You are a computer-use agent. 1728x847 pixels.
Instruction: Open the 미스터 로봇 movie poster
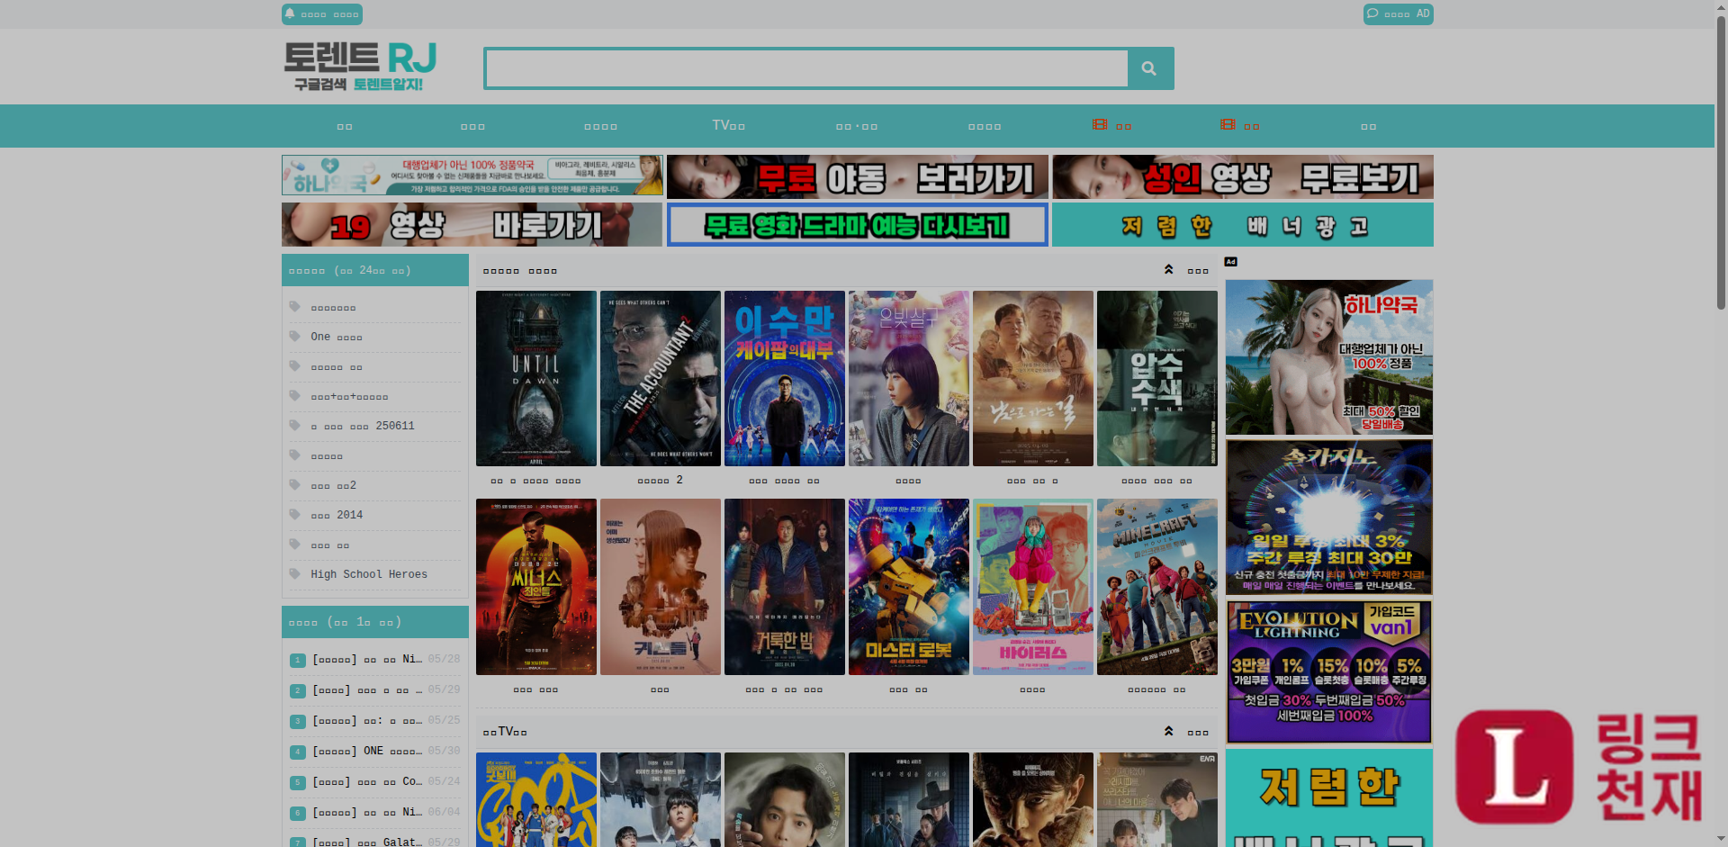(909, 587)
